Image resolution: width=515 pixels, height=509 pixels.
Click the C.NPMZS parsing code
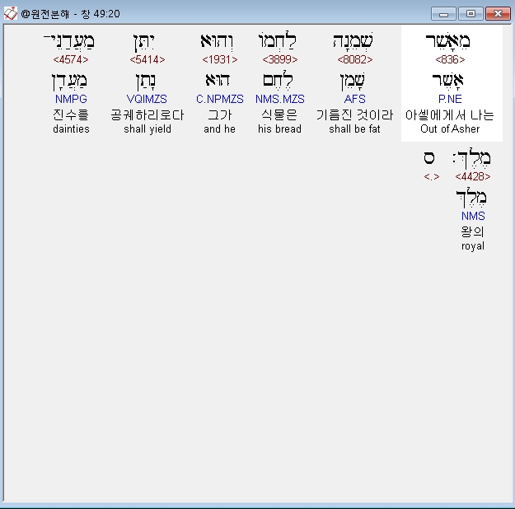(x=220, y=99)
